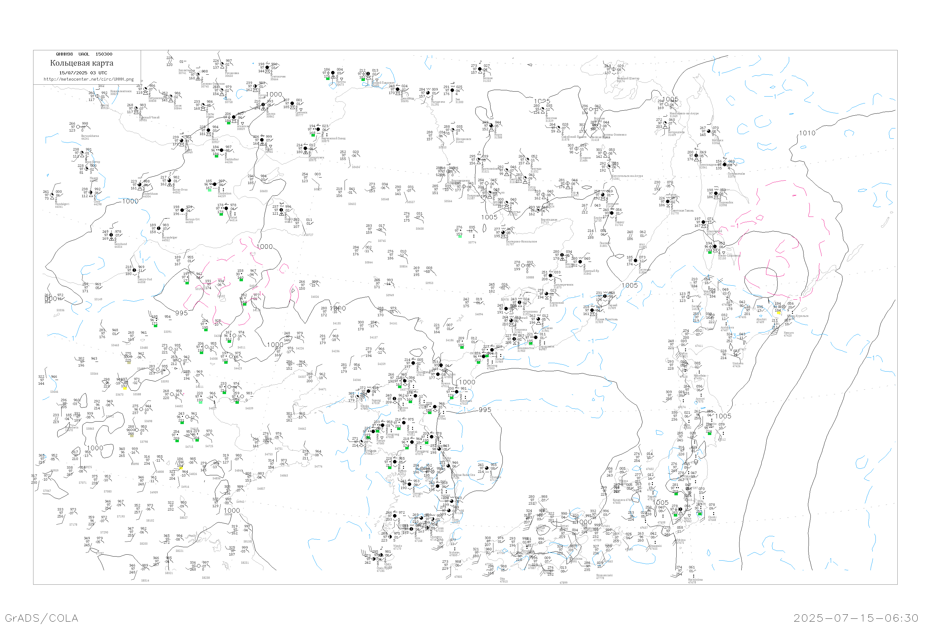Image resolution: width=938 pixels, height=625 pixels.
Task: Click the Александровск-Сахалинский half-filled station circle
Action: (x=696, y=156)
